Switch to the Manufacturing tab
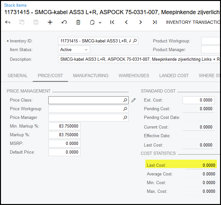The height and width of the screenshot is (205, 221). [91, 76]
